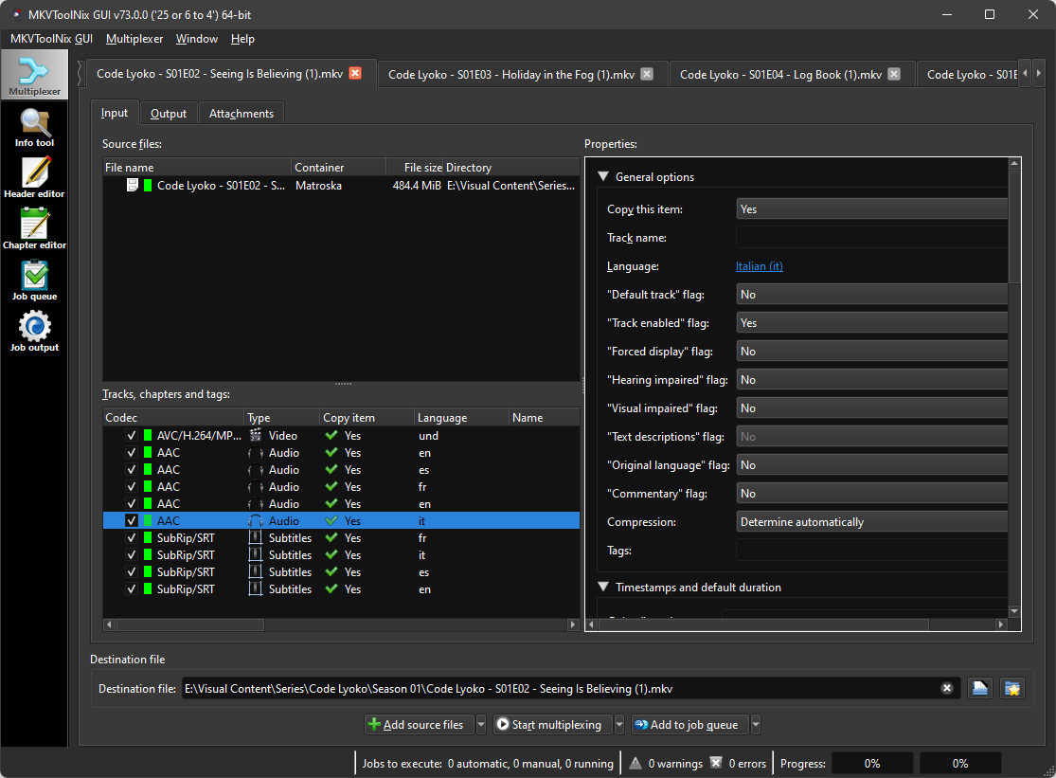Clear the destination file field
The width and height of the screenshot is (1056, 778).
coord(946,689)
